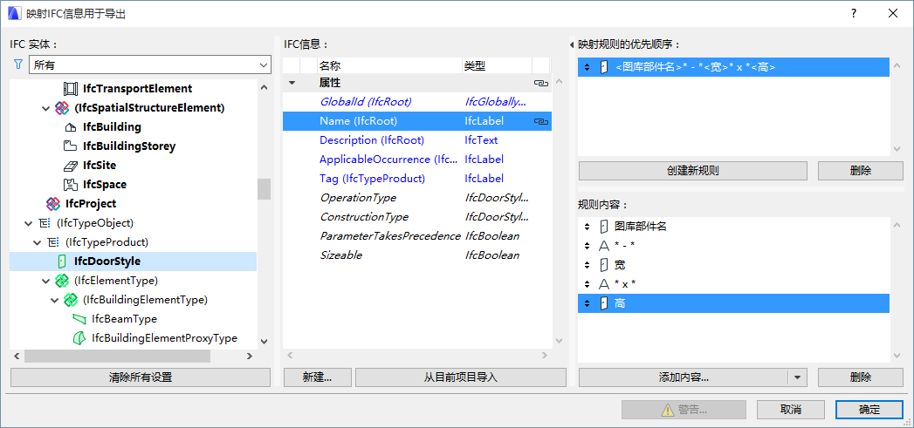Viewport: 914px width, 428px height.
Task: Click the 清除所有设置 button
Action: pos(141,377)
